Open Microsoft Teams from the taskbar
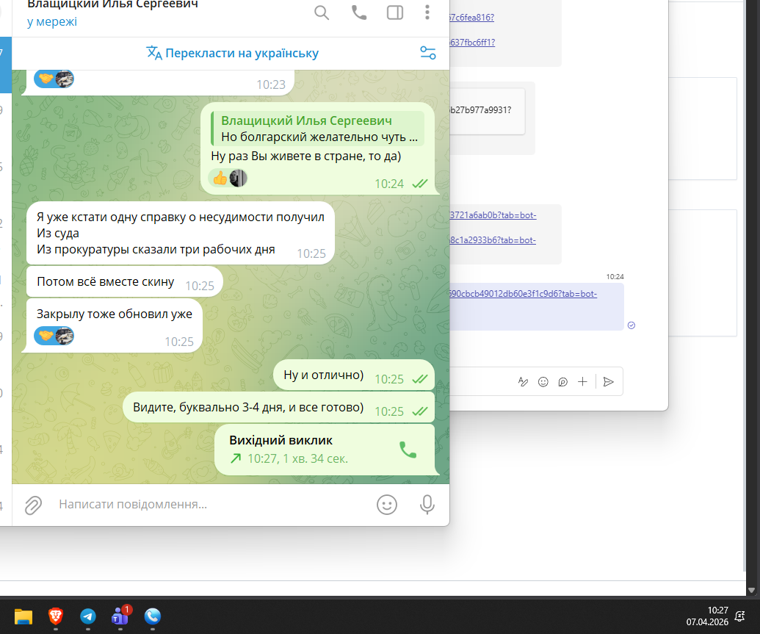 coord(120,616)
